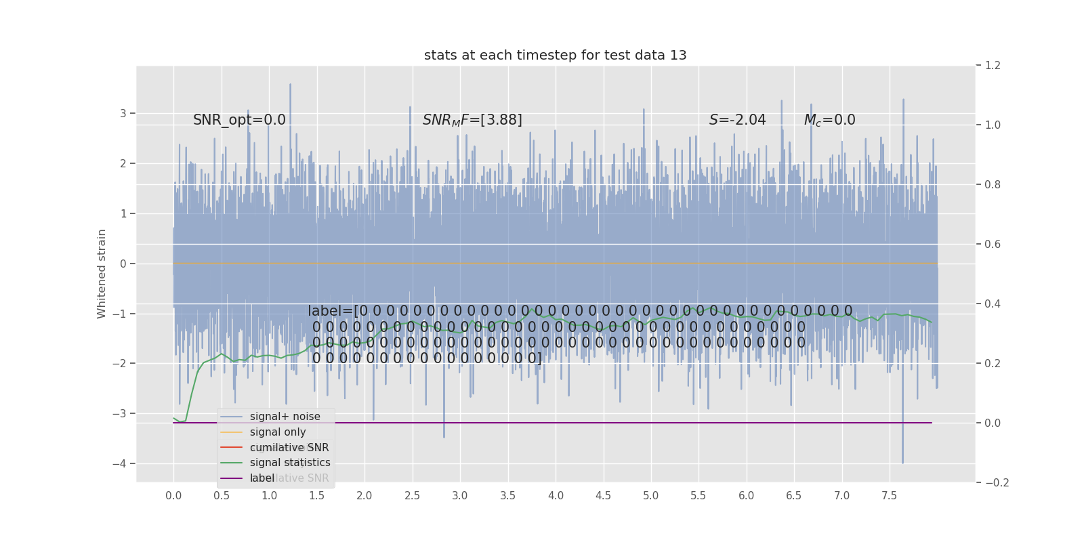The width and height of the screenshot is (1084, 542).
Task: Click the 'Mc=0.0' annotation
Action: [829, 120]
